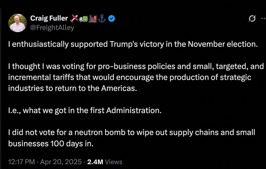Click the Grok slashed-circle icon
The image size is (266, 169).
pyautogui.click(x=252, y=18)
